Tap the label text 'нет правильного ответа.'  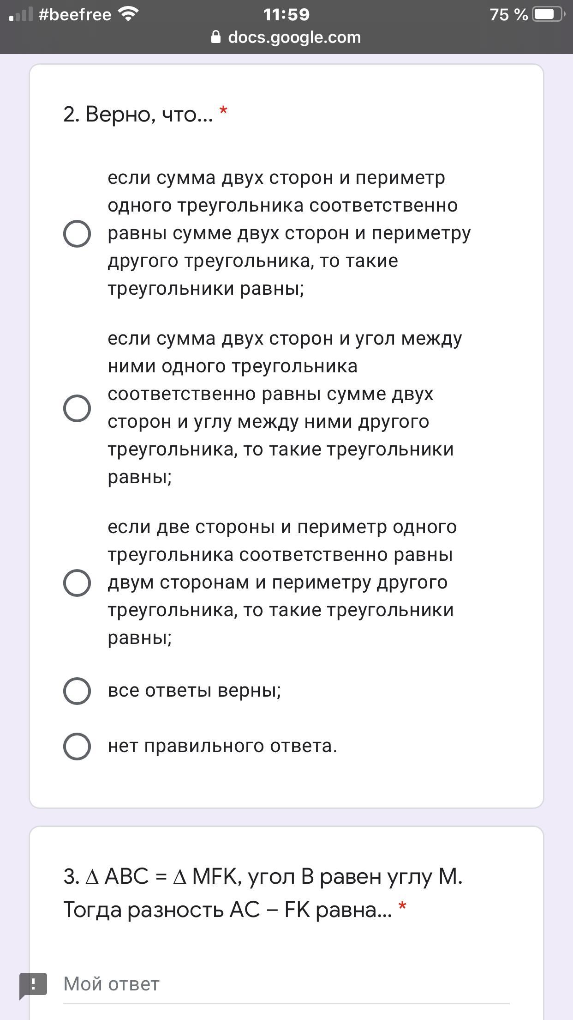[x=222, y=746]
